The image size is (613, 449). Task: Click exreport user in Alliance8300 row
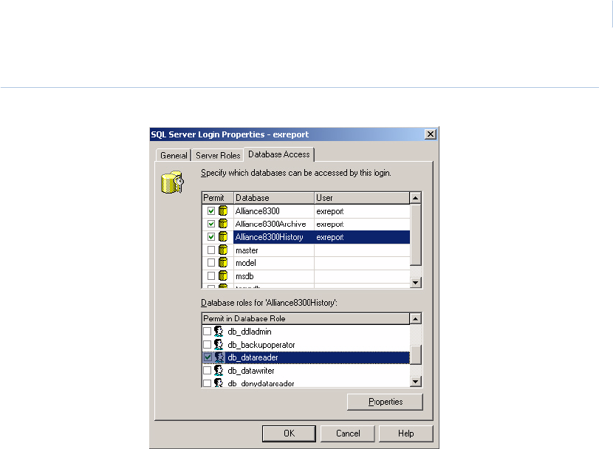[x=330, y=211]
